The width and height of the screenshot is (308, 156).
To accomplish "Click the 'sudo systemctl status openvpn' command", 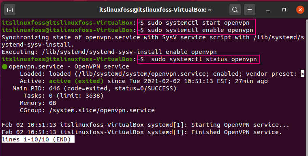I will 204,59.
